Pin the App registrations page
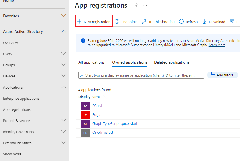The width and height of the screenshot is (240, 161). (x=136, y=6)
